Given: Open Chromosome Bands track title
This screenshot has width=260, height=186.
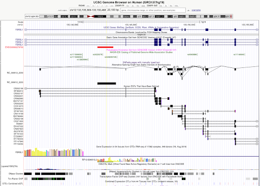Looking at the screenshot, I should (141, 32).
